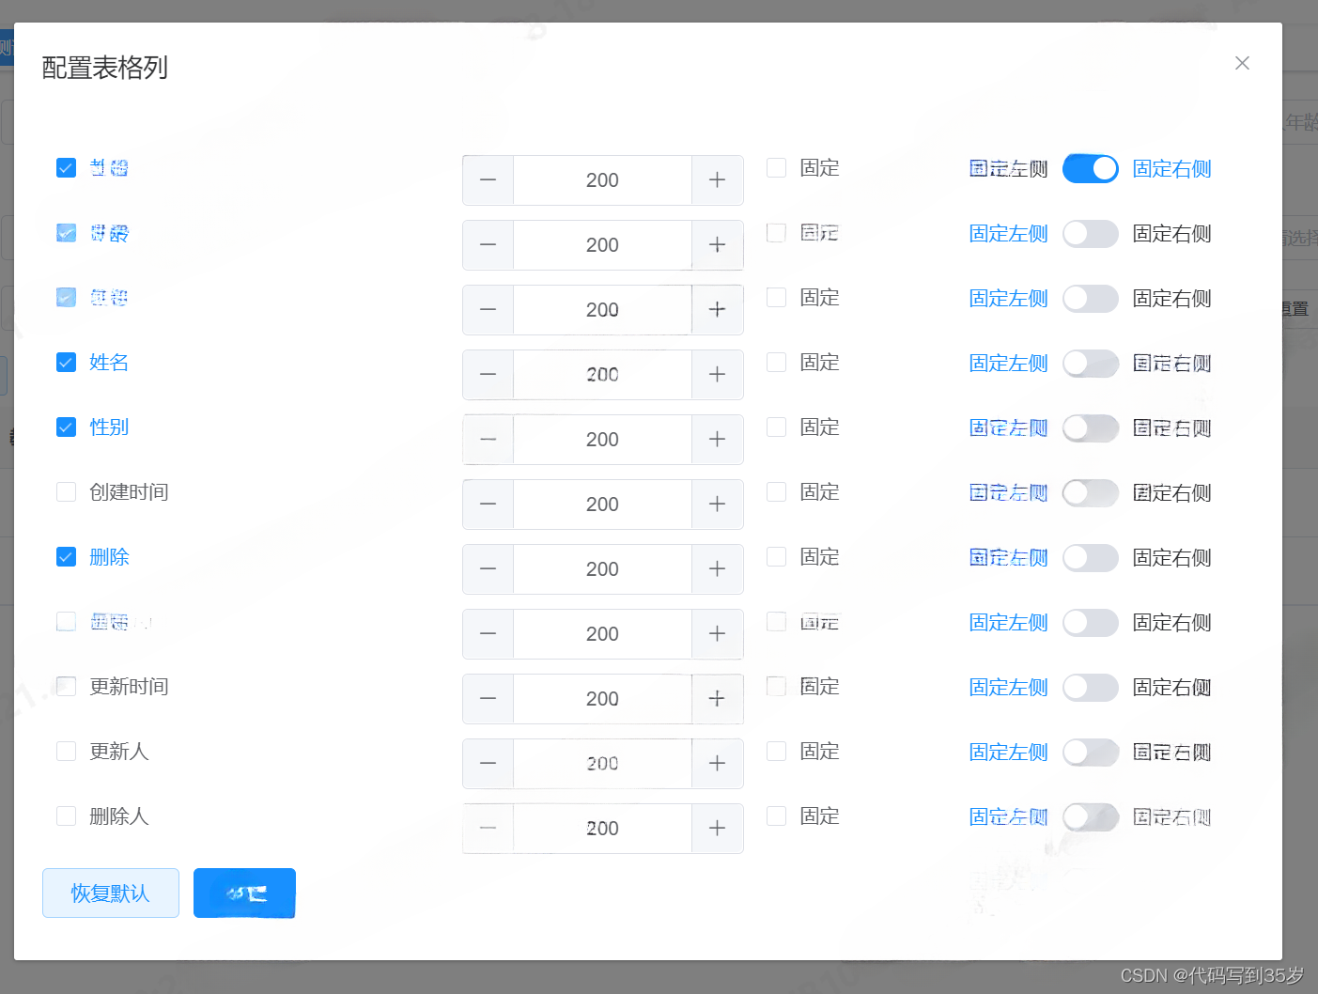Decrease width in the 姓名 row

[488, 375]
